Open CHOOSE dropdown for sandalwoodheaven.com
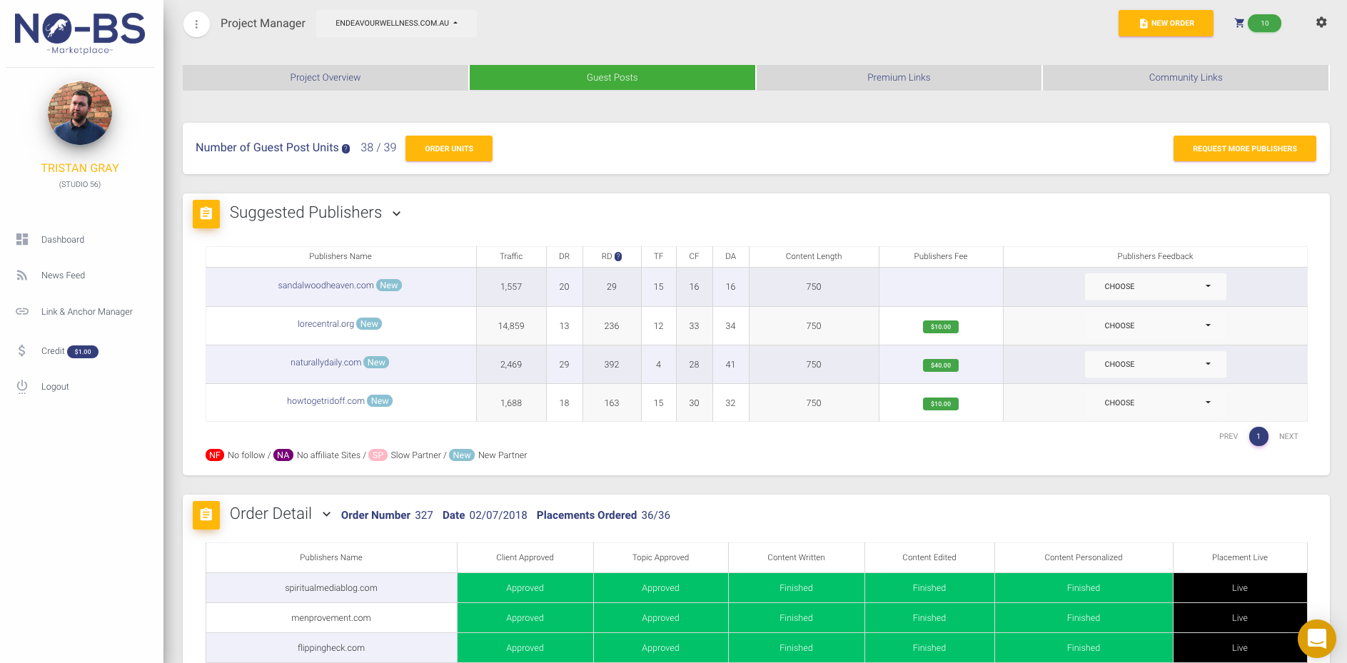1347x663 pixels. pyautogui.click(x=1156, y=287)
